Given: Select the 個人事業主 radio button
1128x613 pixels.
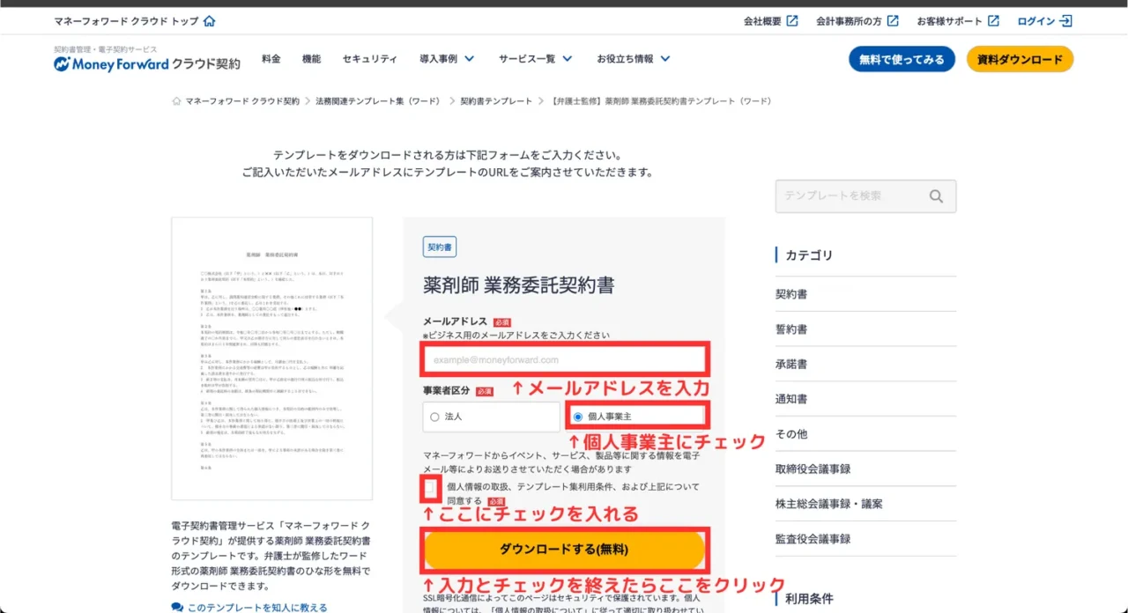Looking at the screenshot, I should point(578,417).
